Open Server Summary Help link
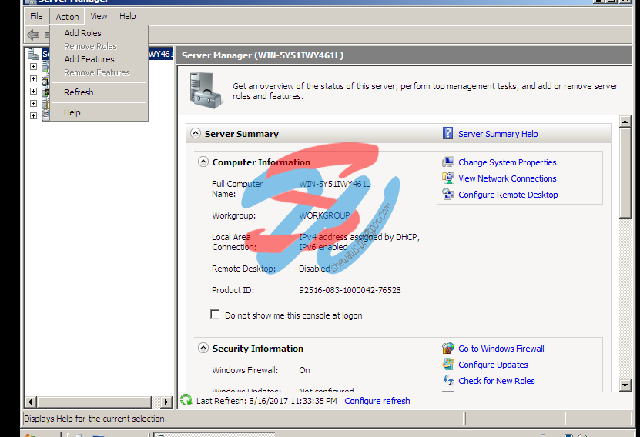640x437 pixels. pyautogui.click(x=498, y=134)
